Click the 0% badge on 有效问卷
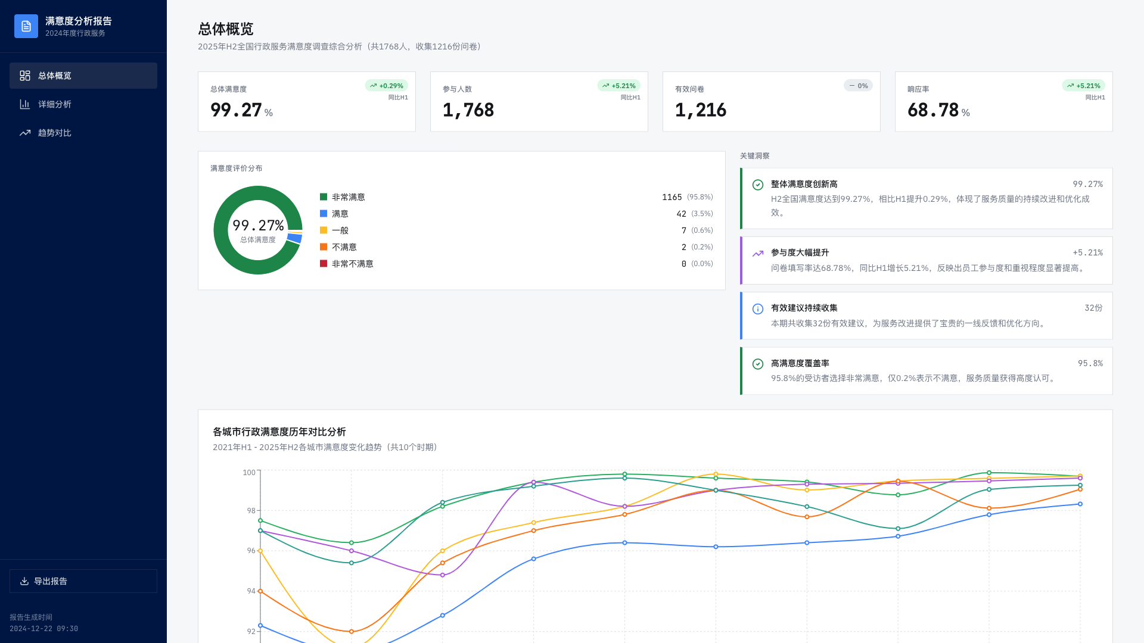The height and width of the screenshot is (643, 1144). pos(858,86)
